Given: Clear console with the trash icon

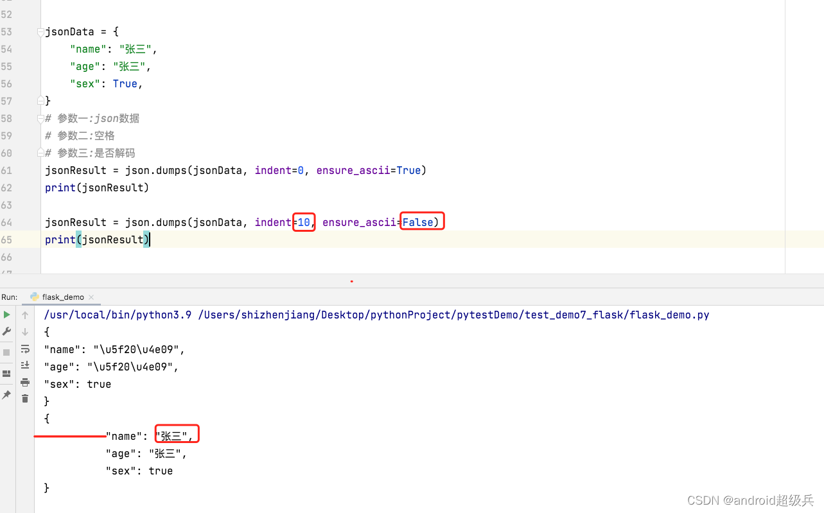Looking at the screenshot, I should tap(25, 399).
